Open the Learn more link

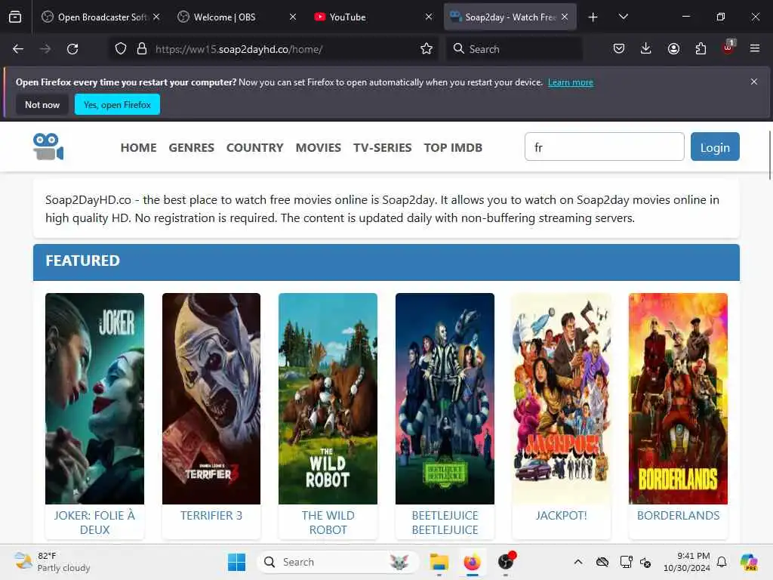point(571,82)
